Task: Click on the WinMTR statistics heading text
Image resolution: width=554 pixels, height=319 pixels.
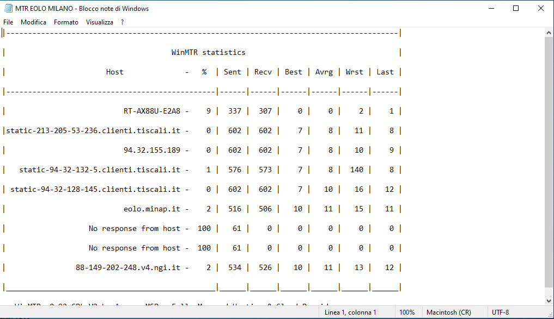Action: 208,52
